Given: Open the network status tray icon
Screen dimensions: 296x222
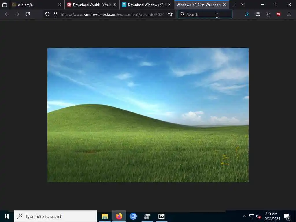Looking at the screenshot, I should click(x=252, y=216).
